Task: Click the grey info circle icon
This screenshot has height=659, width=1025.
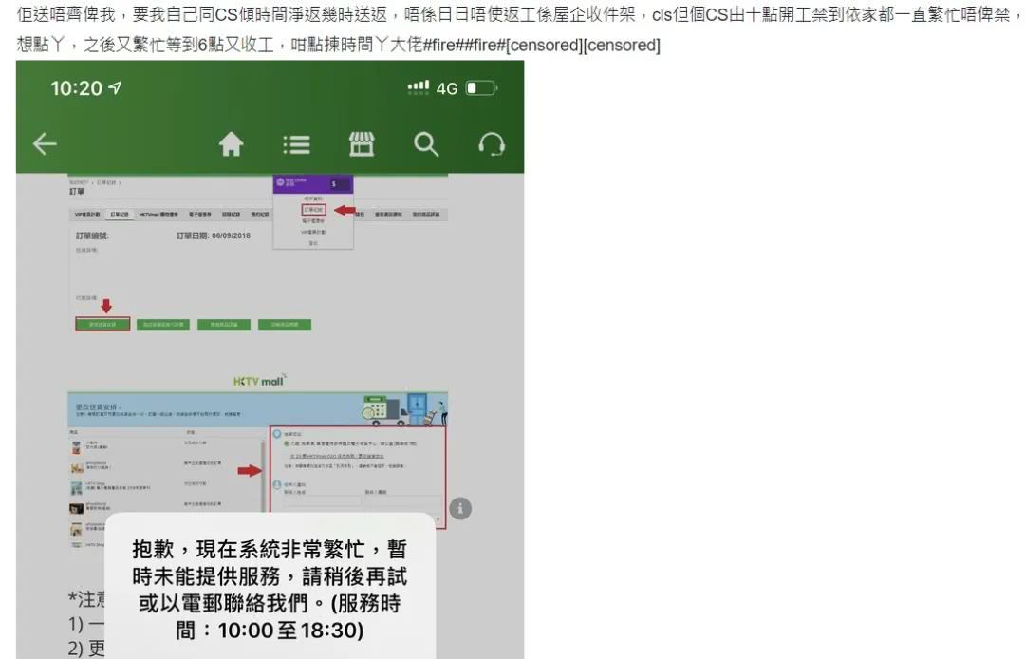Action: click(459, 509)
